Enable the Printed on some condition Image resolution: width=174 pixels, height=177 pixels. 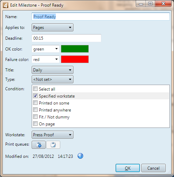pyautogui.click(x=35, y=103)
